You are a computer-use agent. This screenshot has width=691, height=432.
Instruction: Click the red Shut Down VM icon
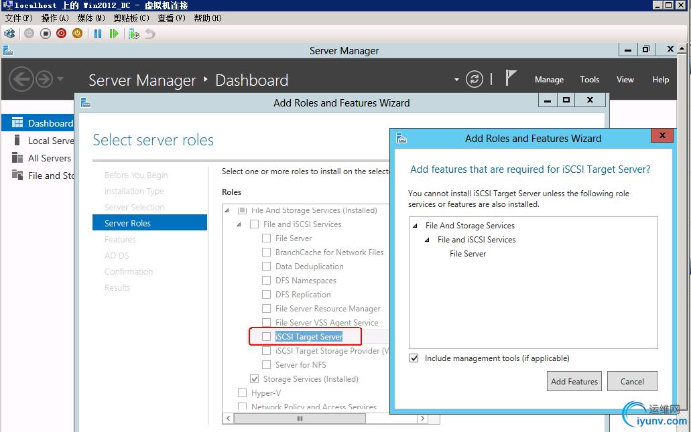[61, 33]
